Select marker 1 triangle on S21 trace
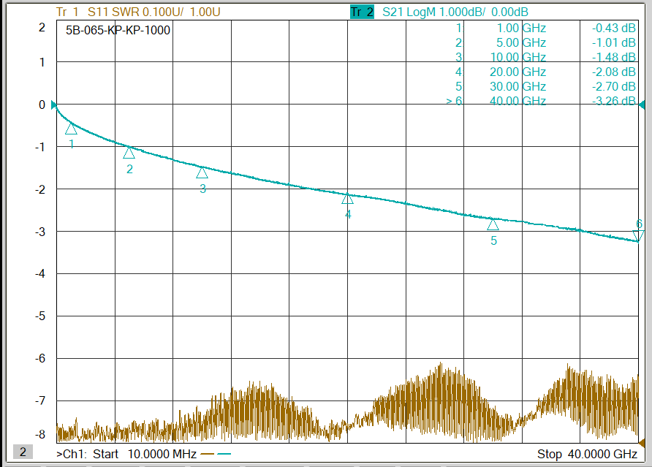 71,129
